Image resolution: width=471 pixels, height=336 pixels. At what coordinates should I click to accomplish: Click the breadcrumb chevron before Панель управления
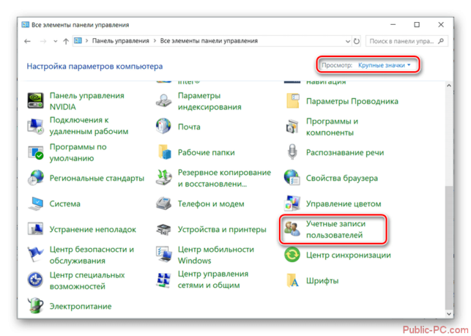86,41
